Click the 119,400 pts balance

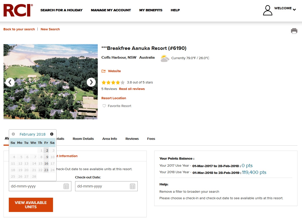[254, 172]
